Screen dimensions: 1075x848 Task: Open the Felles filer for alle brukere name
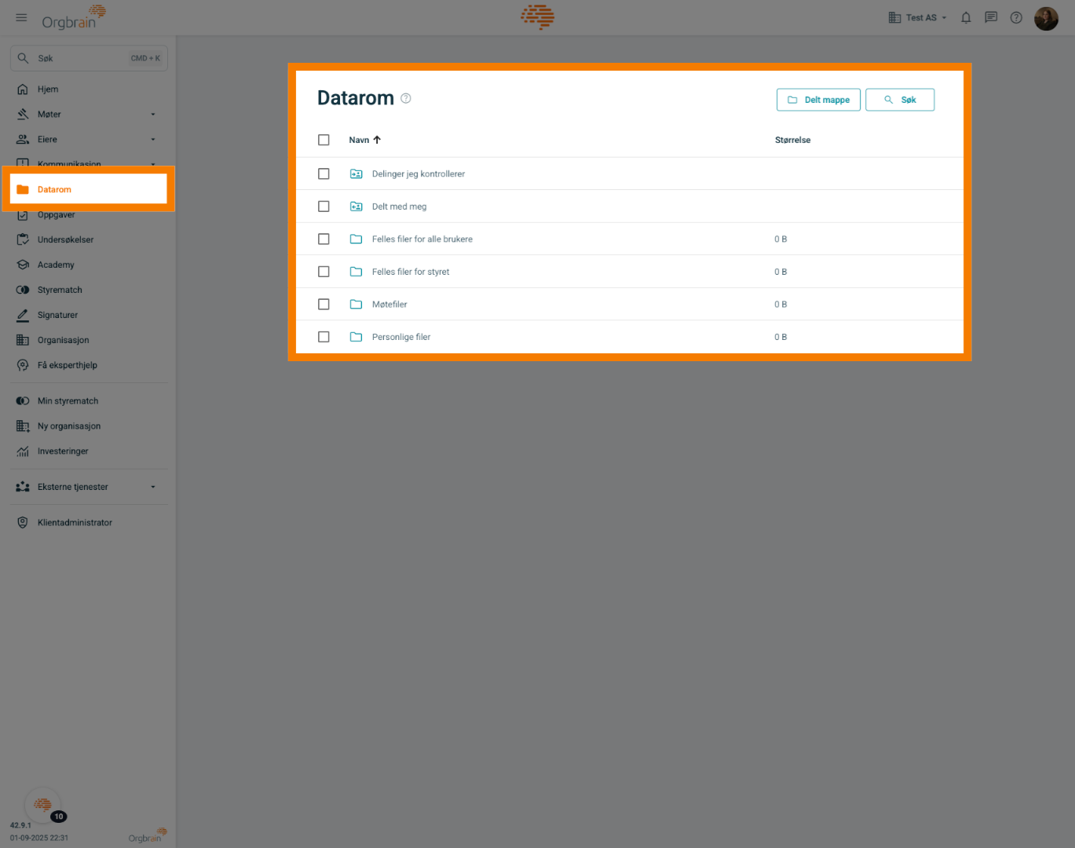click(x=422, y=239)
